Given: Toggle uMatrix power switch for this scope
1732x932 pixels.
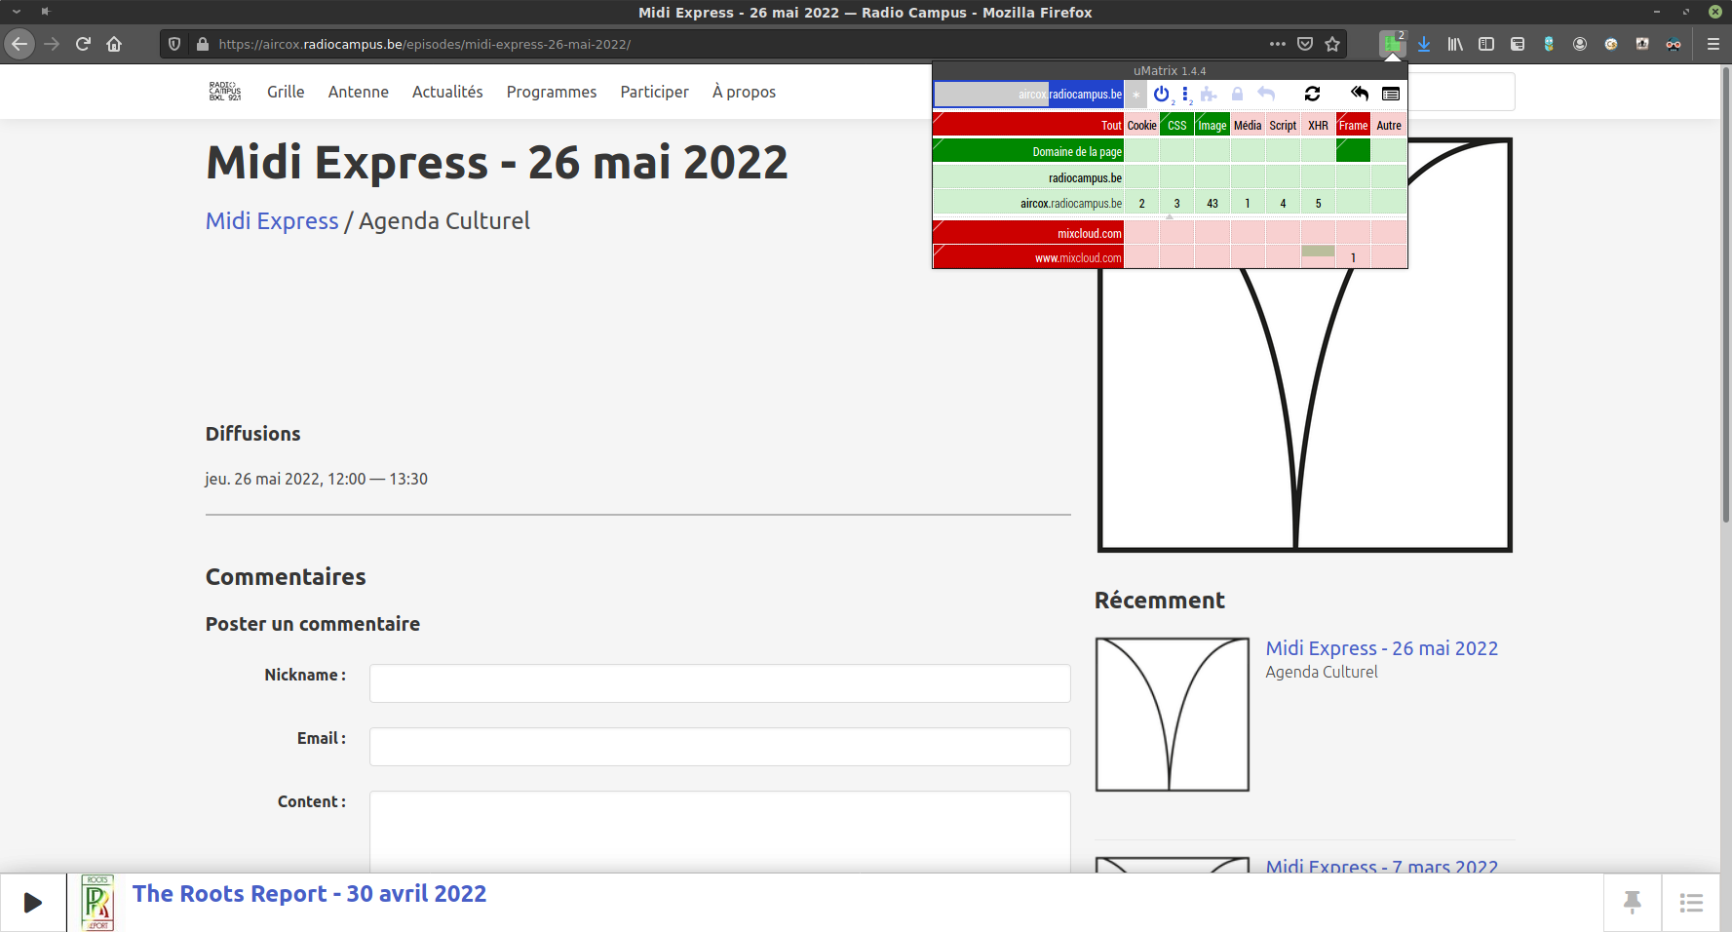Looking at the screenshot, I should [x=1161, y=94].
